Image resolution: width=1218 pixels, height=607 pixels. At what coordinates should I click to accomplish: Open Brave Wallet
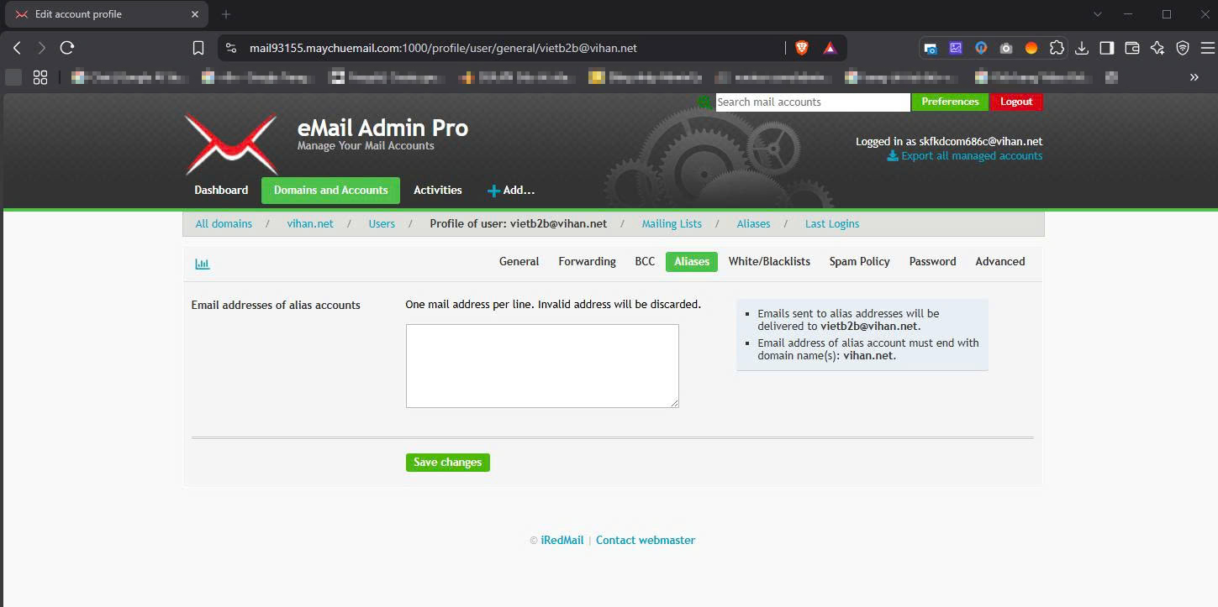click(x=1132, y=48)
